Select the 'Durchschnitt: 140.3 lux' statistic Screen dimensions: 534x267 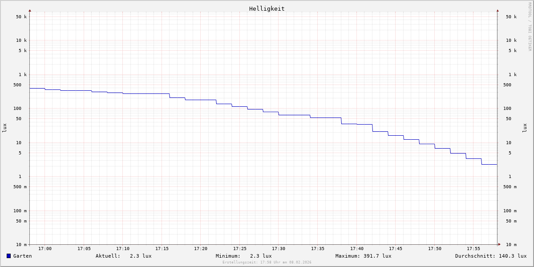[491, 256]
